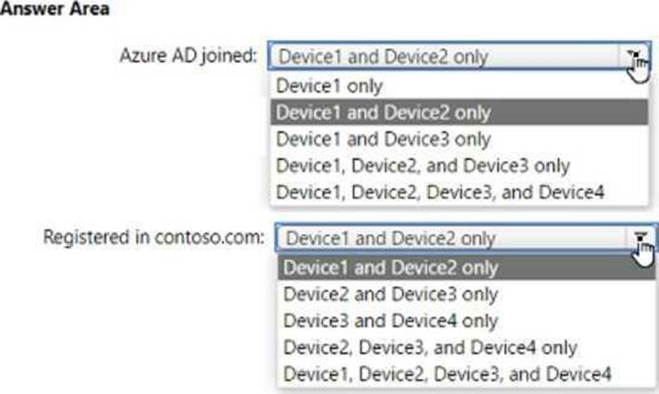Screen dimensions: 659x394
Task: Click the "Azure AD joined:" label
Action: tap(188, 57)
